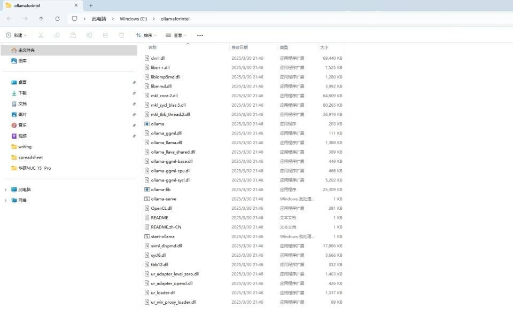This screenshot has height=316, width=513.
Task: Click Windows (C:) in the breadcrumb path
Action: click(x=133, y=19)
